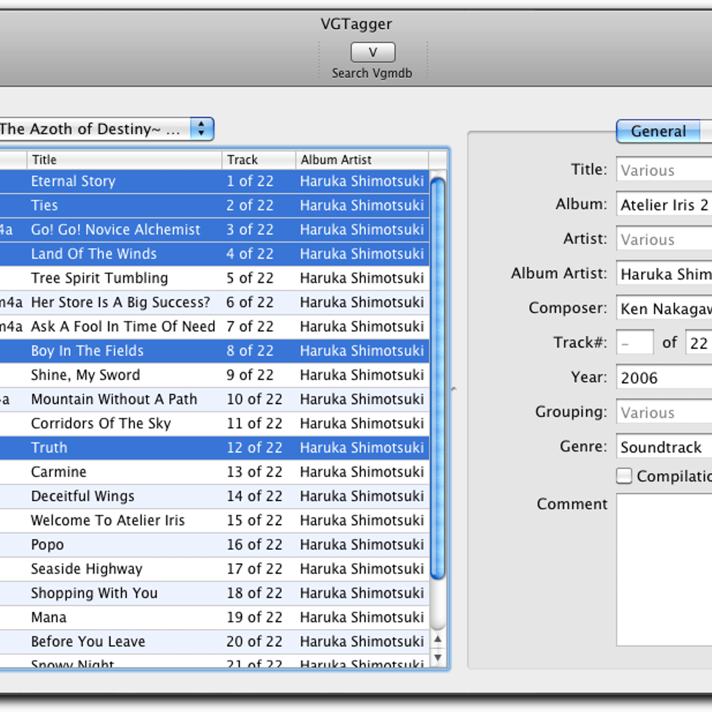
Task: Click the Title column header
Action: tap(124, 160)
